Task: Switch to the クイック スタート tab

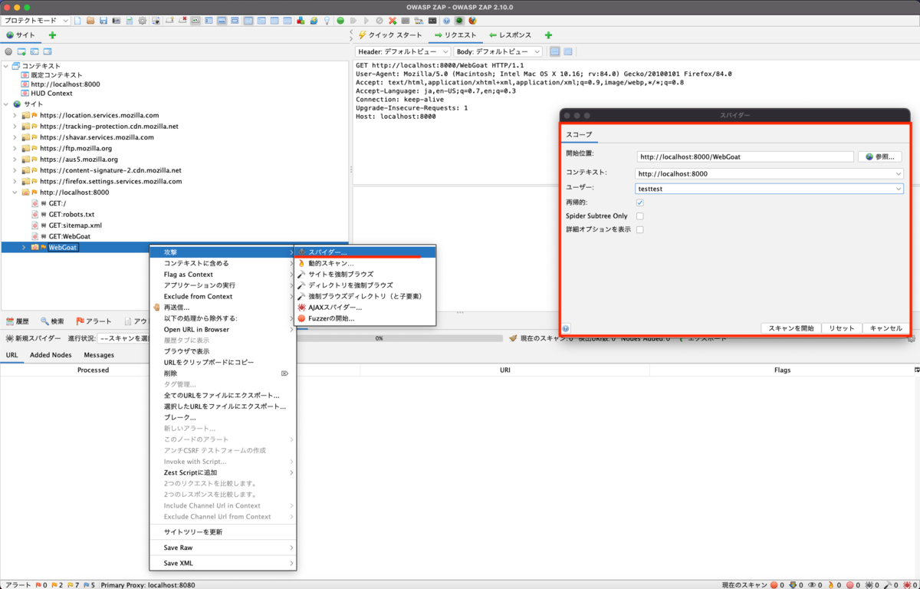Action: (x=389, y=35)
